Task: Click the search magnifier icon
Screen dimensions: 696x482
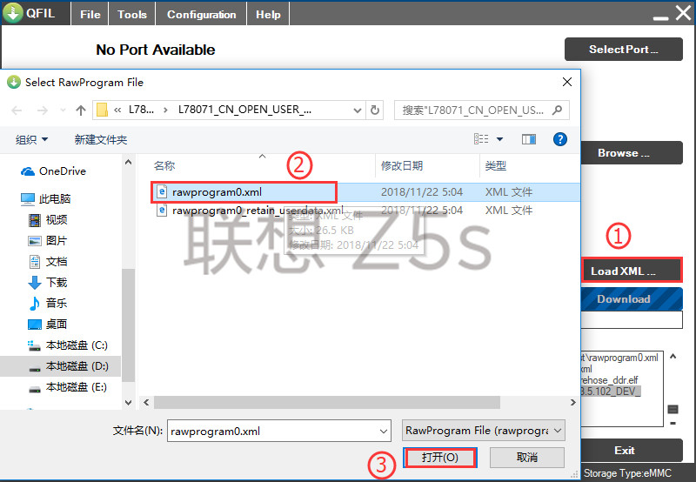Action: click(x=557, y=110)
